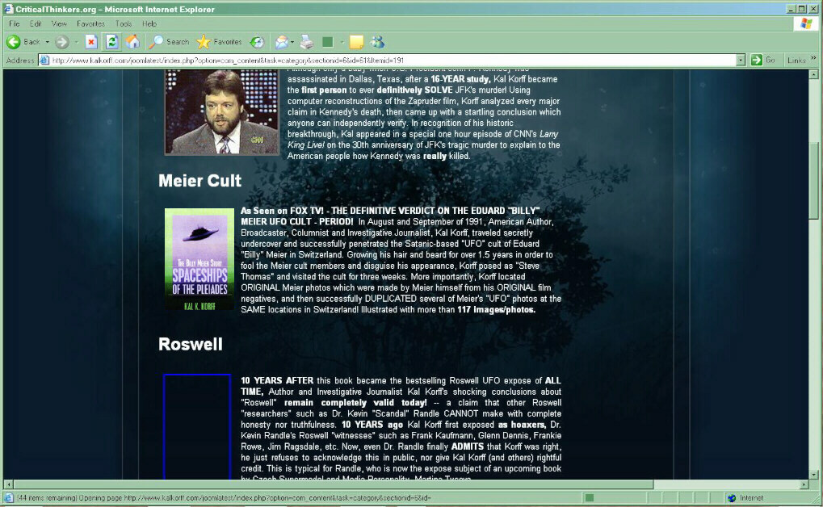Expand the Back button history dropdown
This screenshot has height=507, width=823.
click(x=47, y=41)
